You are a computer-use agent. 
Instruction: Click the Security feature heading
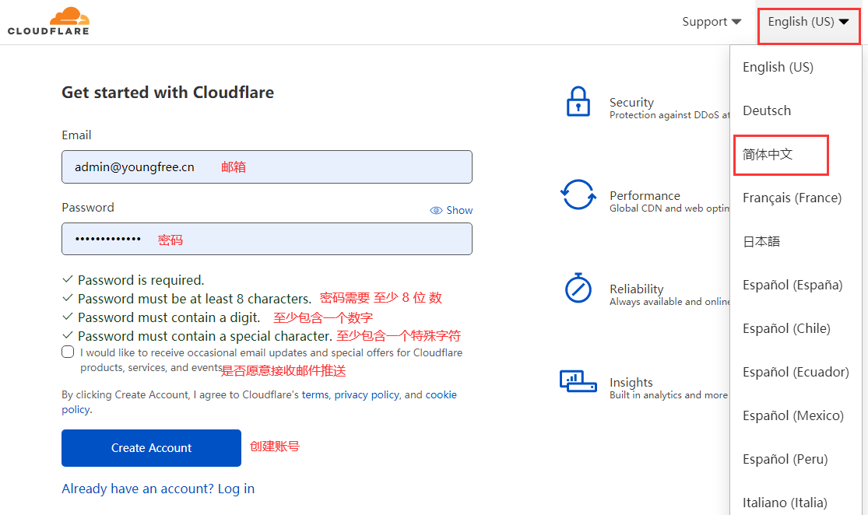tap(631, 103)
